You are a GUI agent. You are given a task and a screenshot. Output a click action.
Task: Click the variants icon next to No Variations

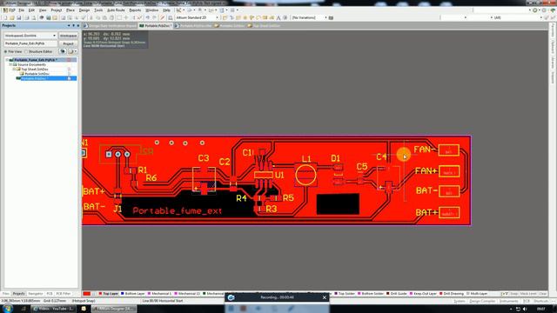click(331, 17)
